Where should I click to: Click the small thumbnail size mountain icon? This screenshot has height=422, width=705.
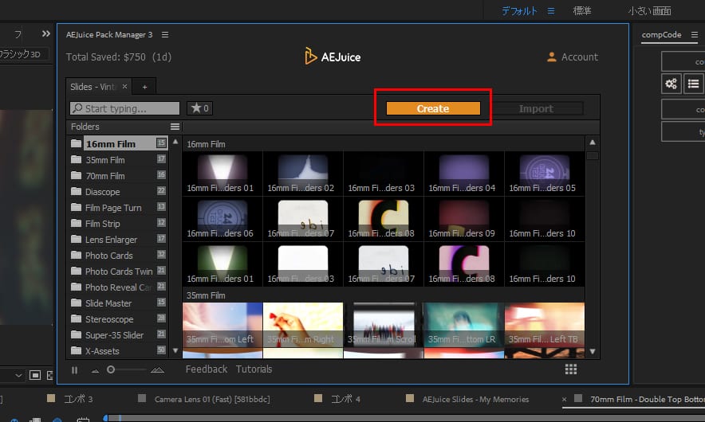[x=96, y=369]
